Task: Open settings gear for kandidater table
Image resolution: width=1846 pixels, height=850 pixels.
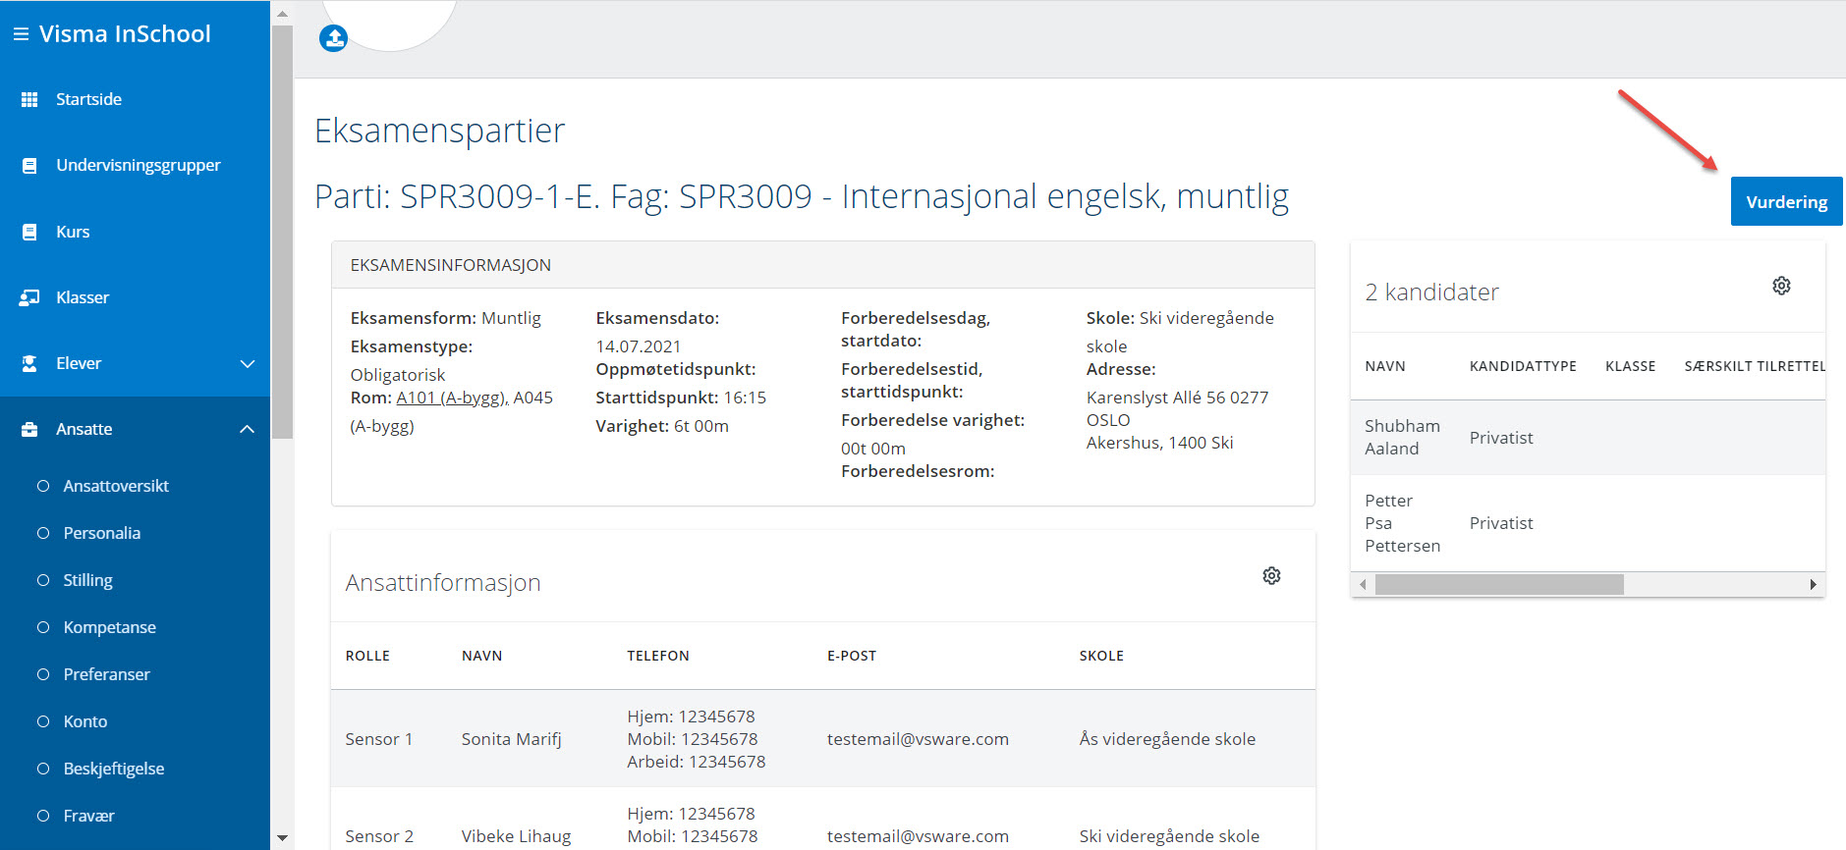Action: [x=1781, y=286]
